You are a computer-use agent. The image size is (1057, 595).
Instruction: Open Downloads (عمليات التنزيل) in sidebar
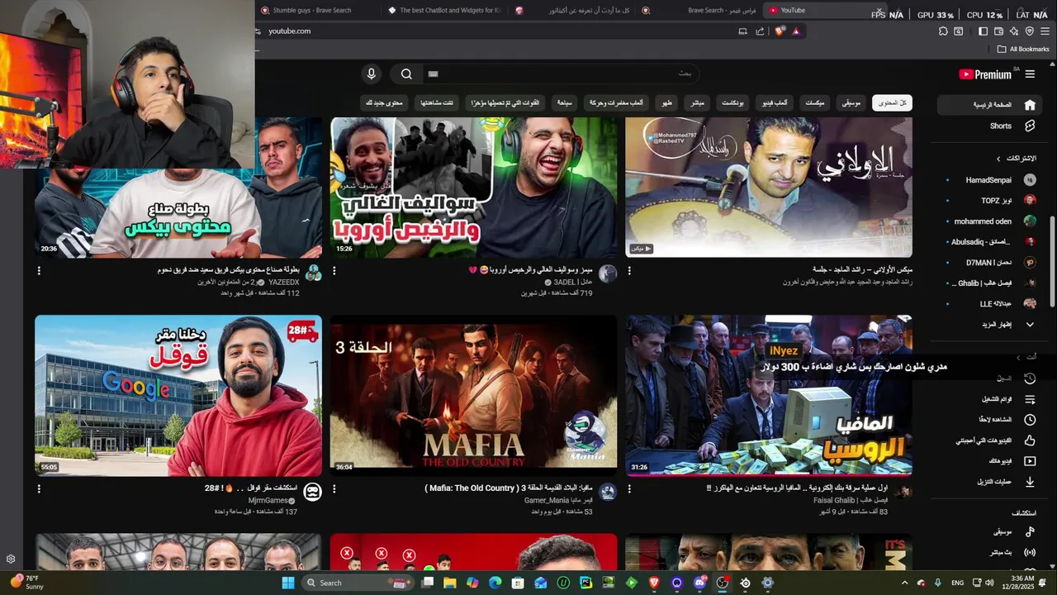coord(991,482)
